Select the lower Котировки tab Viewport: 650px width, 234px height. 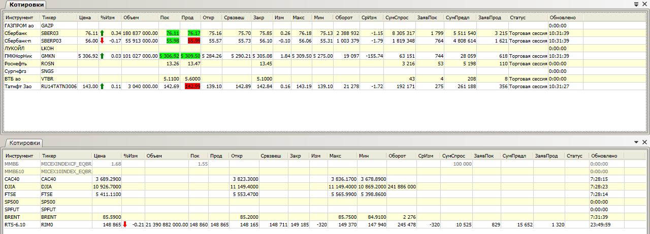(x=23, y=143)
